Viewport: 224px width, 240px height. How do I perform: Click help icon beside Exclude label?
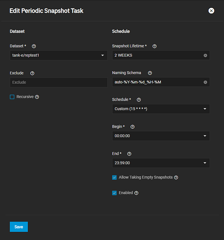coord(32,73)
